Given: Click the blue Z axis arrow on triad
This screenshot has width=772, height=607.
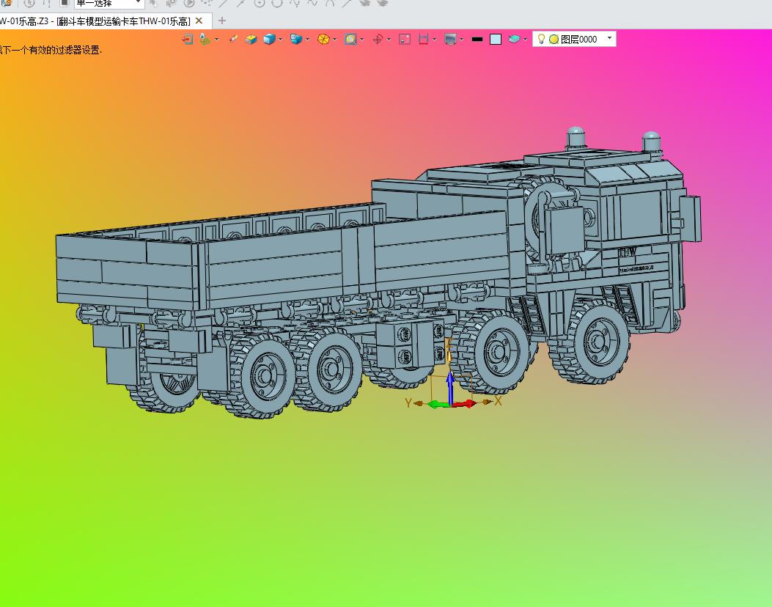Looking at the screenshot, I should click(x=450, y=386).
